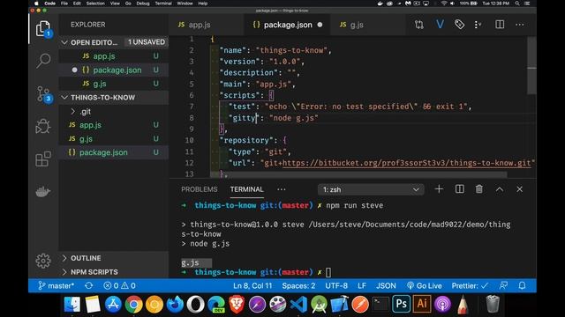Click the editor vertical scrollbar
The height and width of the screenshot is (317, 565).
[531, 64]
